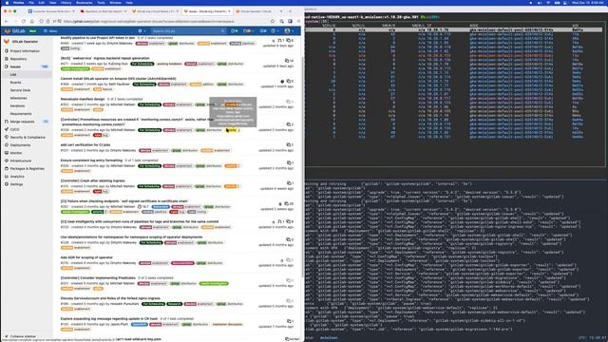The image size is (608, 342).
Task: Open Service Desk under Issues
Action: pos(20,90)
